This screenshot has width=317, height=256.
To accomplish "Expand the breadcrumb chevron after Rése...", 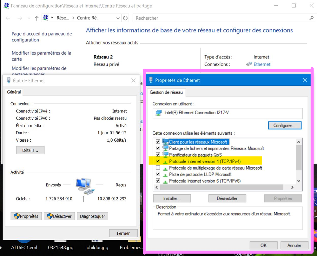I will pyautogui.click(x=73, y=18).
